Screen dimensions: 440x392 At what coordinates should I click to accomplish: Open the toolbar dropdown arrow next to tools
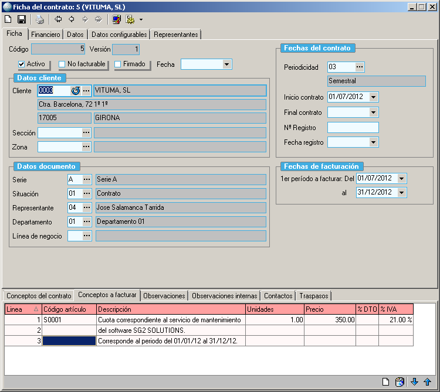(141, 19)
